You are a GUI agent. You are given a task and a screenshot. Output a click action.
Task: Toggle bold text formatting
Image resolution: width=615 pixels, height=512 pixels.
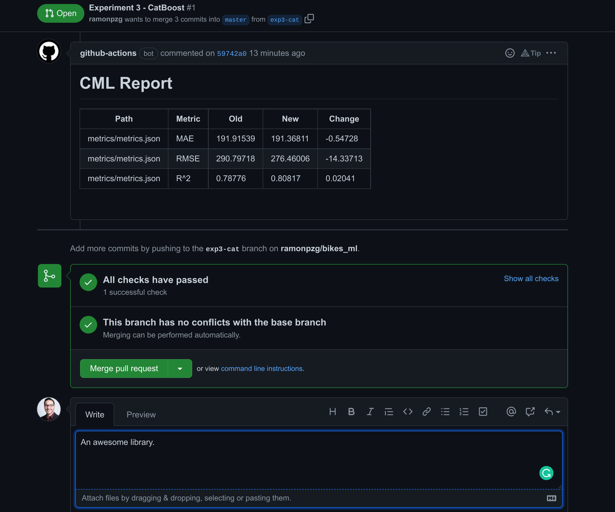[351, 412]
